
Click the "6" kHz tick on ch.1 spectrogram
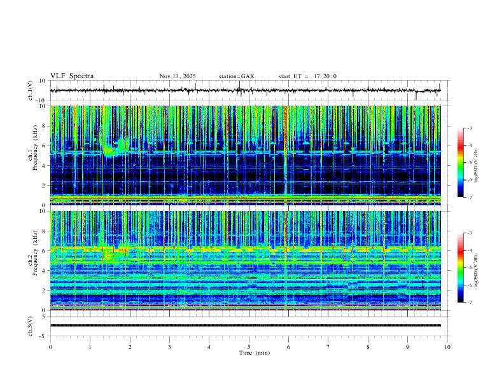click(x=45, y=146)
